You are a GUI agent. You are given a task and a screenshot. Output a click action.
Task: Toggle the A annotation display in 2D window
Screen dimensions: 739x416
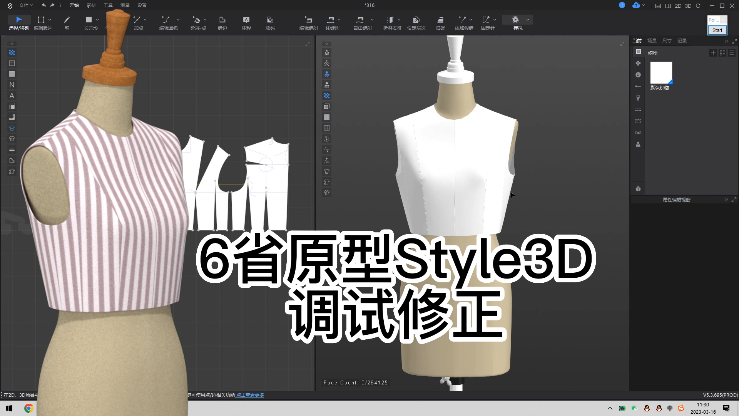click(x=12, y=96)
